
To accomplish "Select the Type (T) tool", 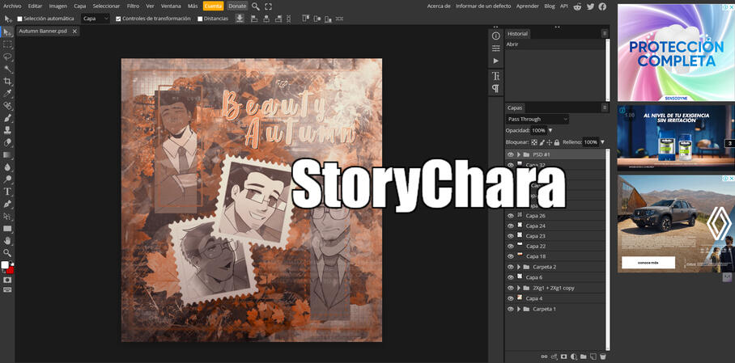I will [x=7, y=192].
